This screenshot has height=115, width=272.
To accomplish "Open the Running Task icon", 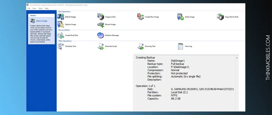I will click(141, 46).
